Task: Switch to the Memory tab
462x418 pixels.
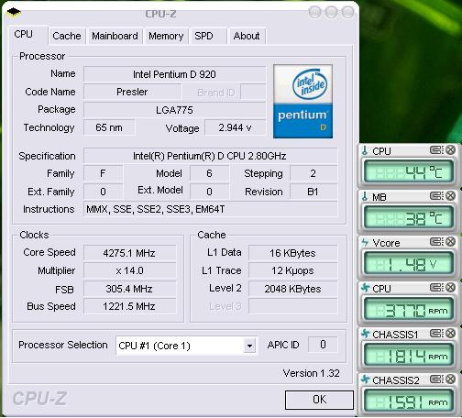Action: [x=166, y=36]
